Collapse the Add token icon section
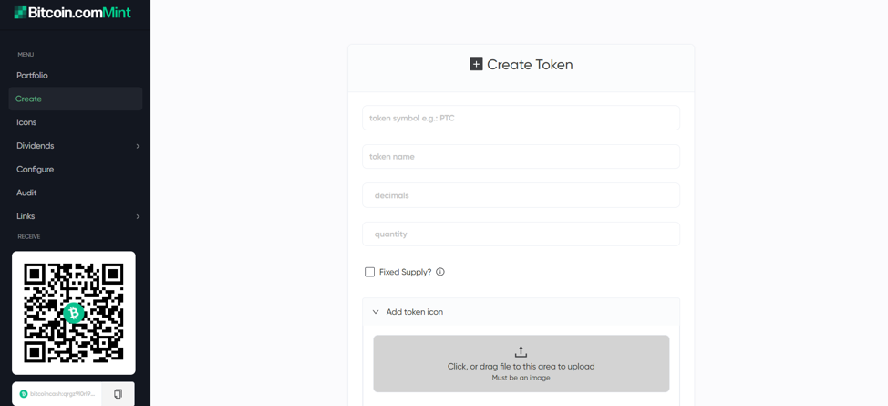The image size is (888, 406). (376, 312)
